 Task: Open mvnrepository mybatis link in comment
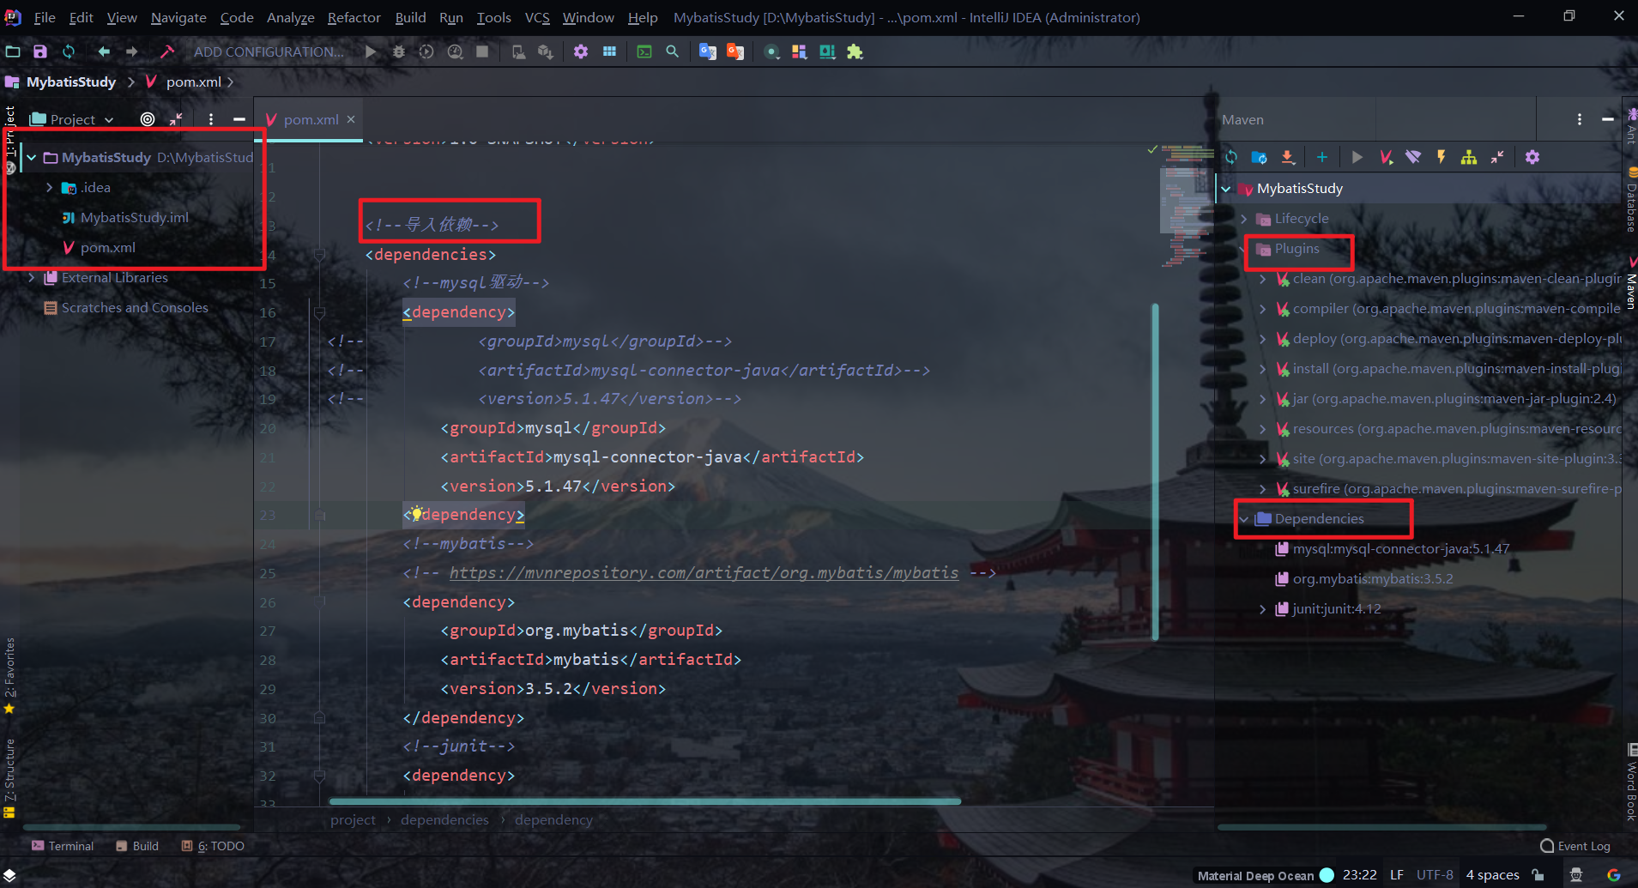pos(704,572)
